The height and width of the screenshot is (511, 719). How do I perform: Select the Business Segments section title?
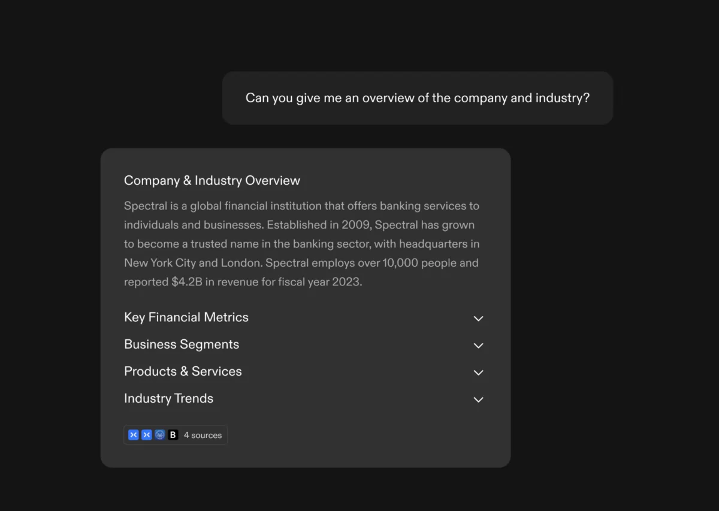(x=182, y=345)
